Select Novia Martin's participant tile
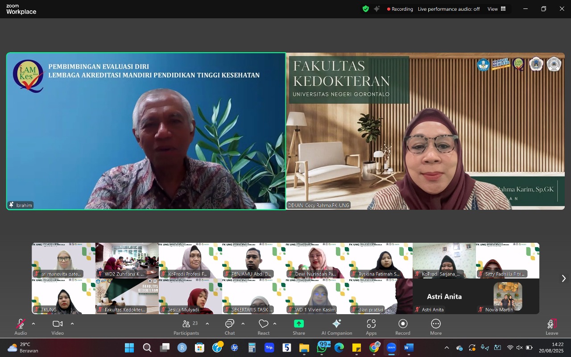The image size is (571, 357). click(508, 296)
